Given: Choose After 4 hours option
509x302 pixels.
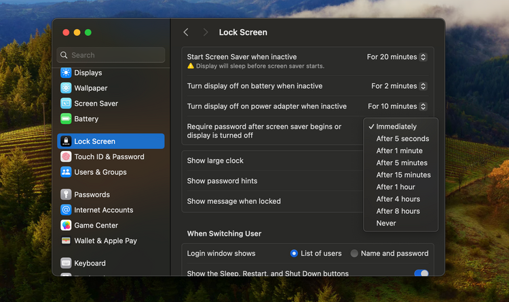Looking at the screenshot, I should [x=401, y=199].
